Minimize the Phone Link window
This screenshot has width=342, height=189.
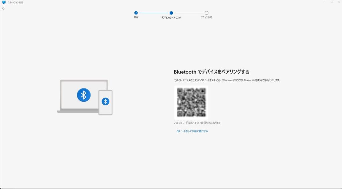click(x=324, y=2)
